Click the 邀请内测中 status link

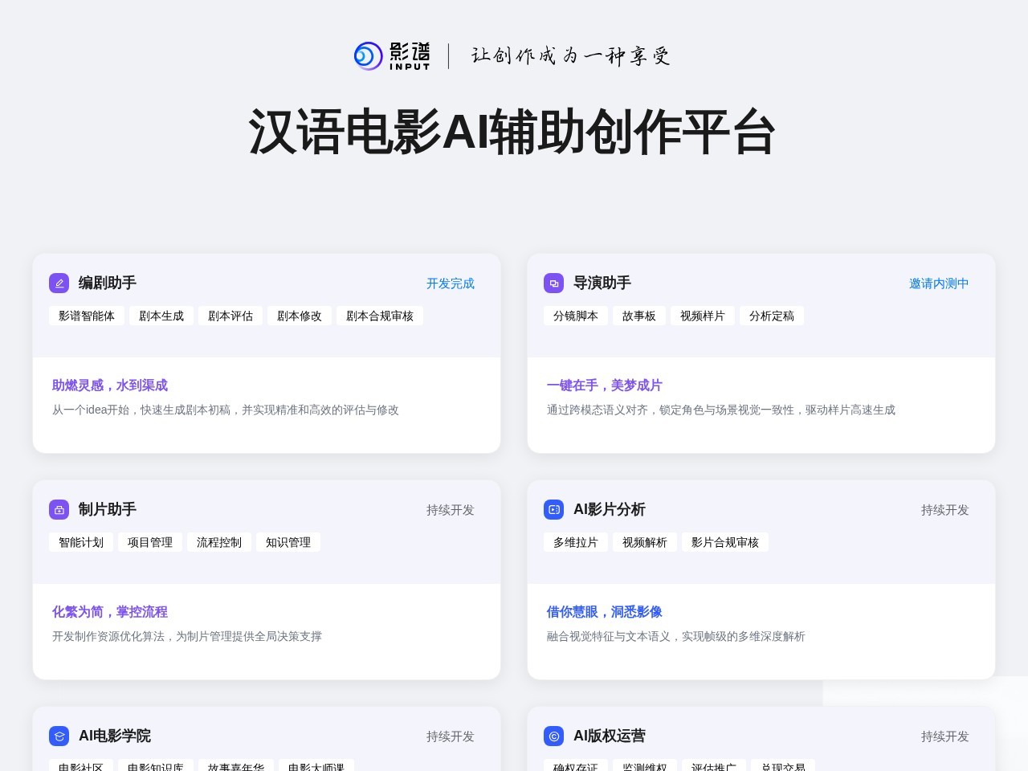click(939, 284)
